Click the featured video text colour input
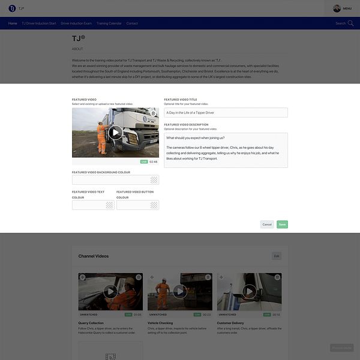360x360 pixels. (93, 205)
